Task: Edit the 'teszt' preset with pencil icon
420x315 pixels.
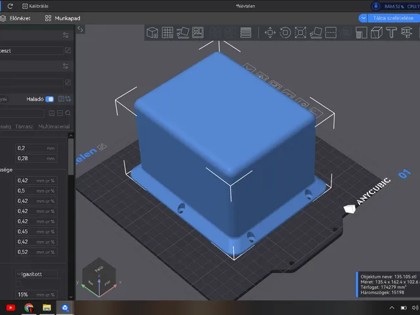Action: coord(68,51)
